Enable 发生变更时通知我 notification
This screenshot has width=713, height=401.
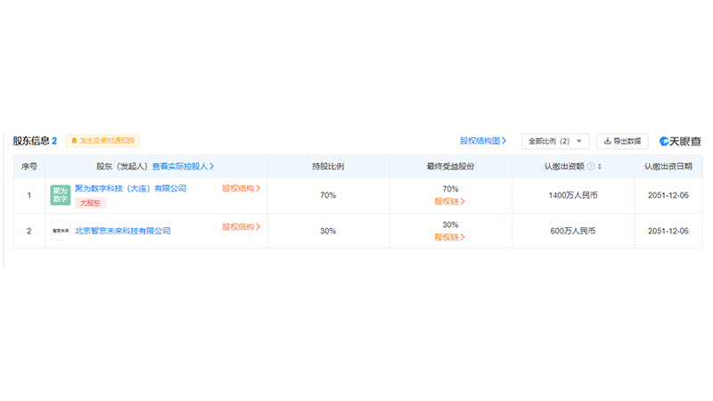point(102,141)
